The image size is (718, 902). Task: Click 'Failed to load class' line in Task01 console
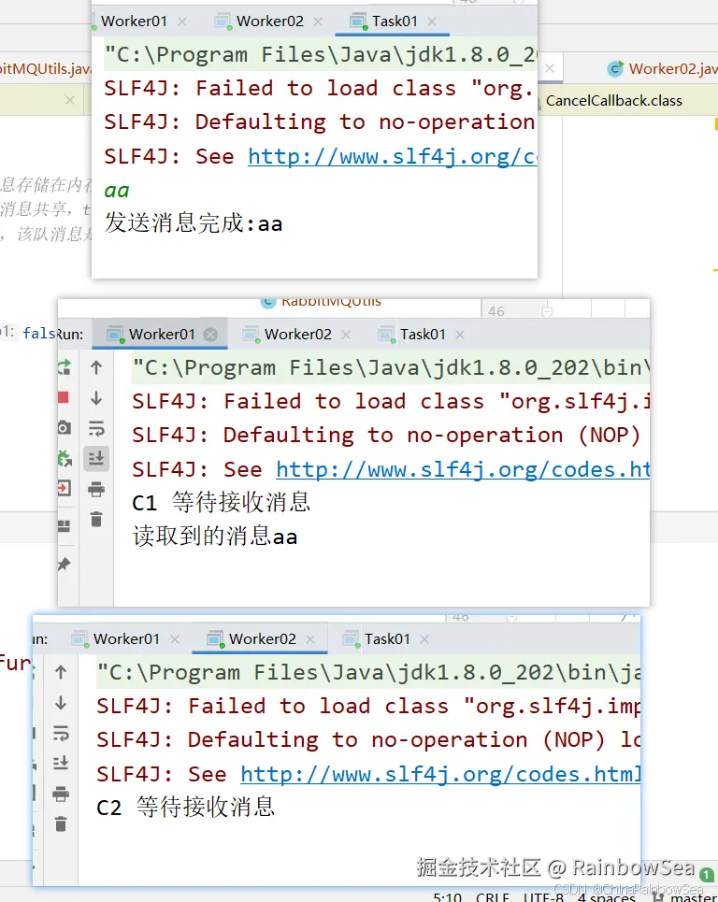point(321,88)
